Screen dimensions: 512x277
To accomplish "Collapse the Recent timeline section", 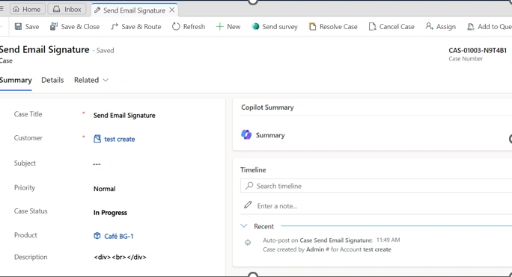I will 243,225.
